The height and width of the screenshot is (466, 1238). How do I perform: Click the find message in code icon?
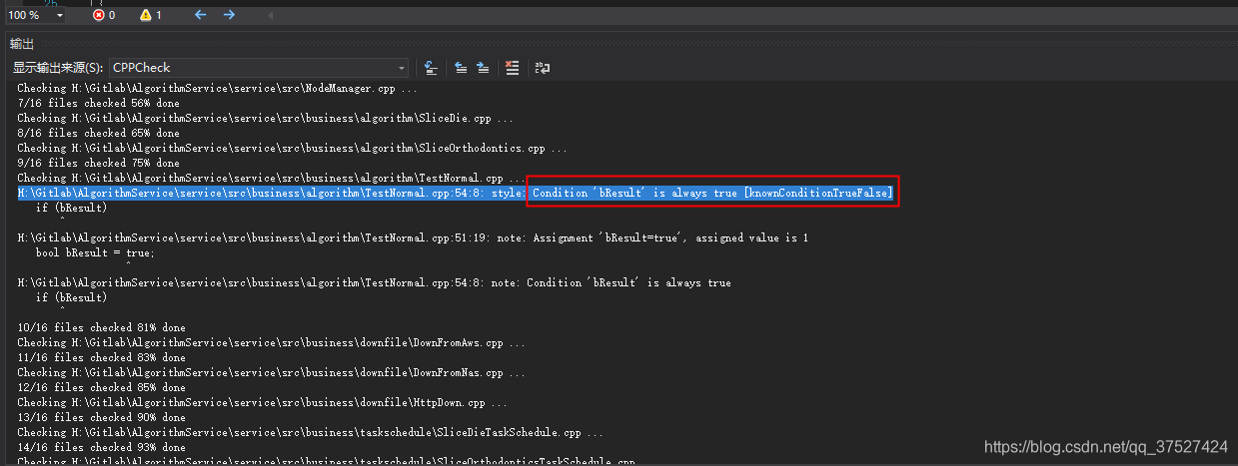(x=431, y=68)
